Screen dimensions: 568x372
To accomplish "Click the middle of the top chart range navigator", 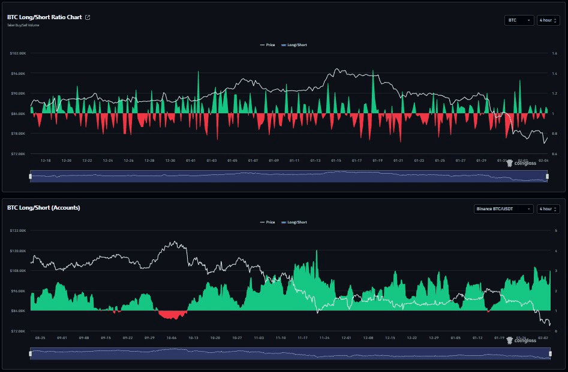I will pyautogui.click(x=288, y=176).
